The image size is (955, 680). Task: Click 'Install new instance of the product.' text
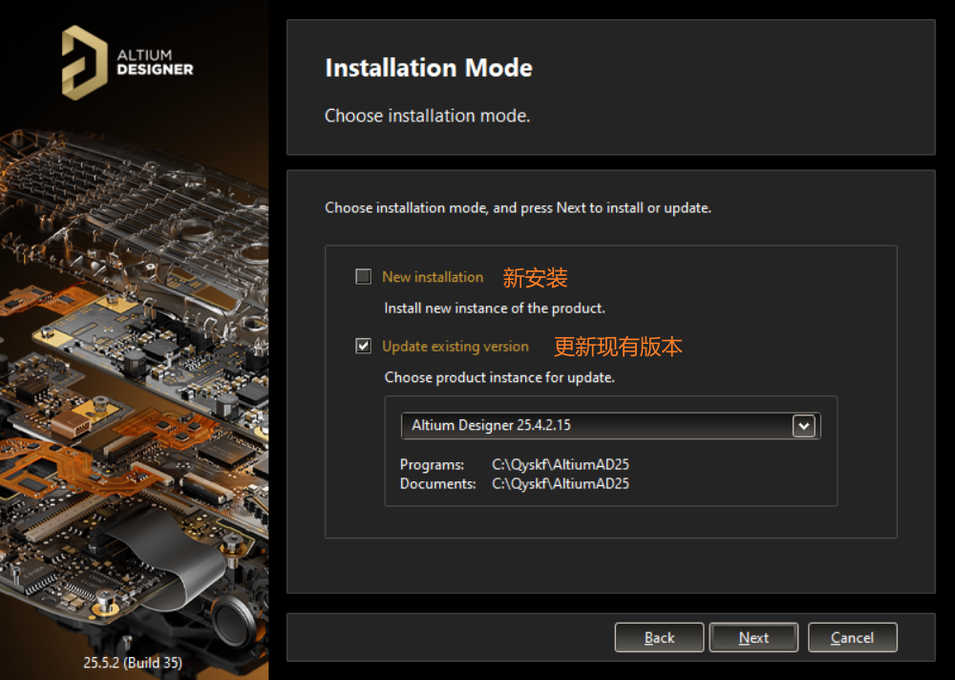[x=495, y=308]
